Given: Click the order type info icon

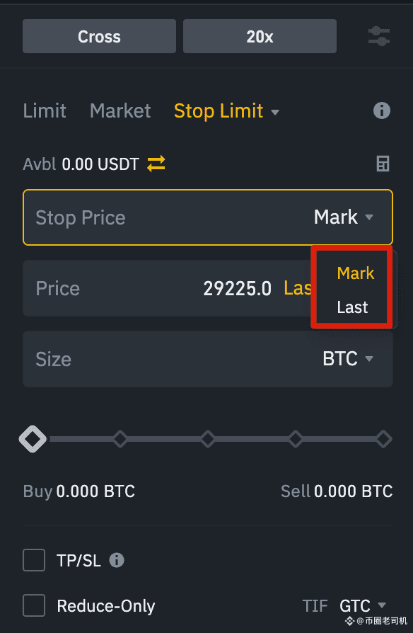Looking at the screenshot, I should click(x=382, y=110).
